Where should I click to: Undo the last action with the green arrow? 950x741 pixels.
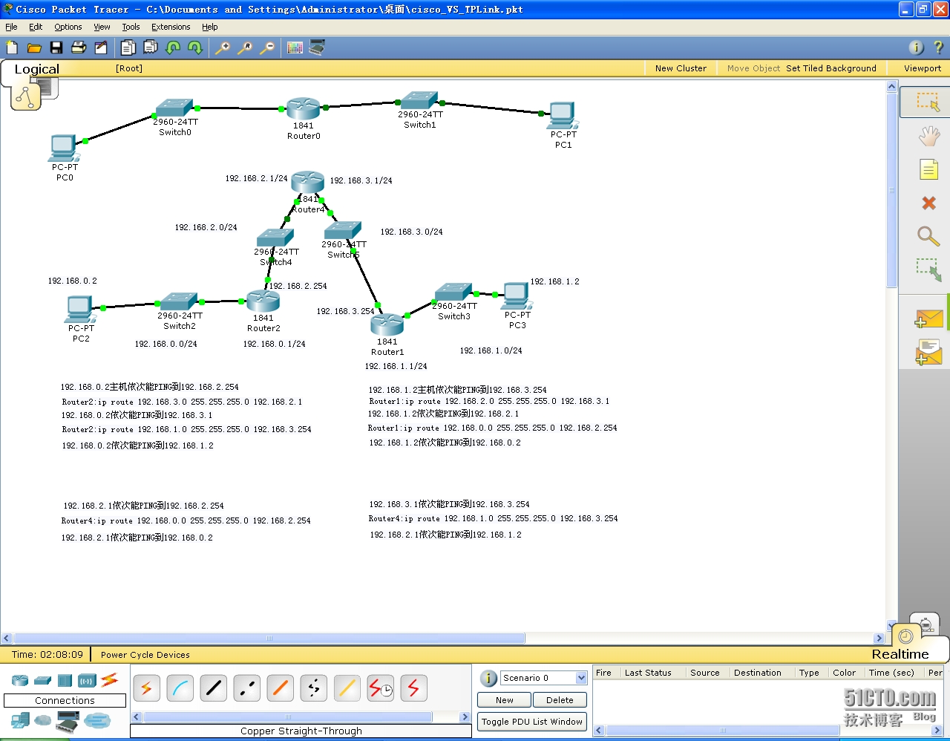click(173, 48)
